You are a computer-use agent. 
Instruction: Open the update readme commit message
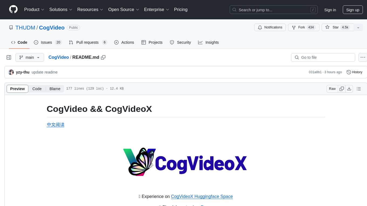(x=45, y=72)
